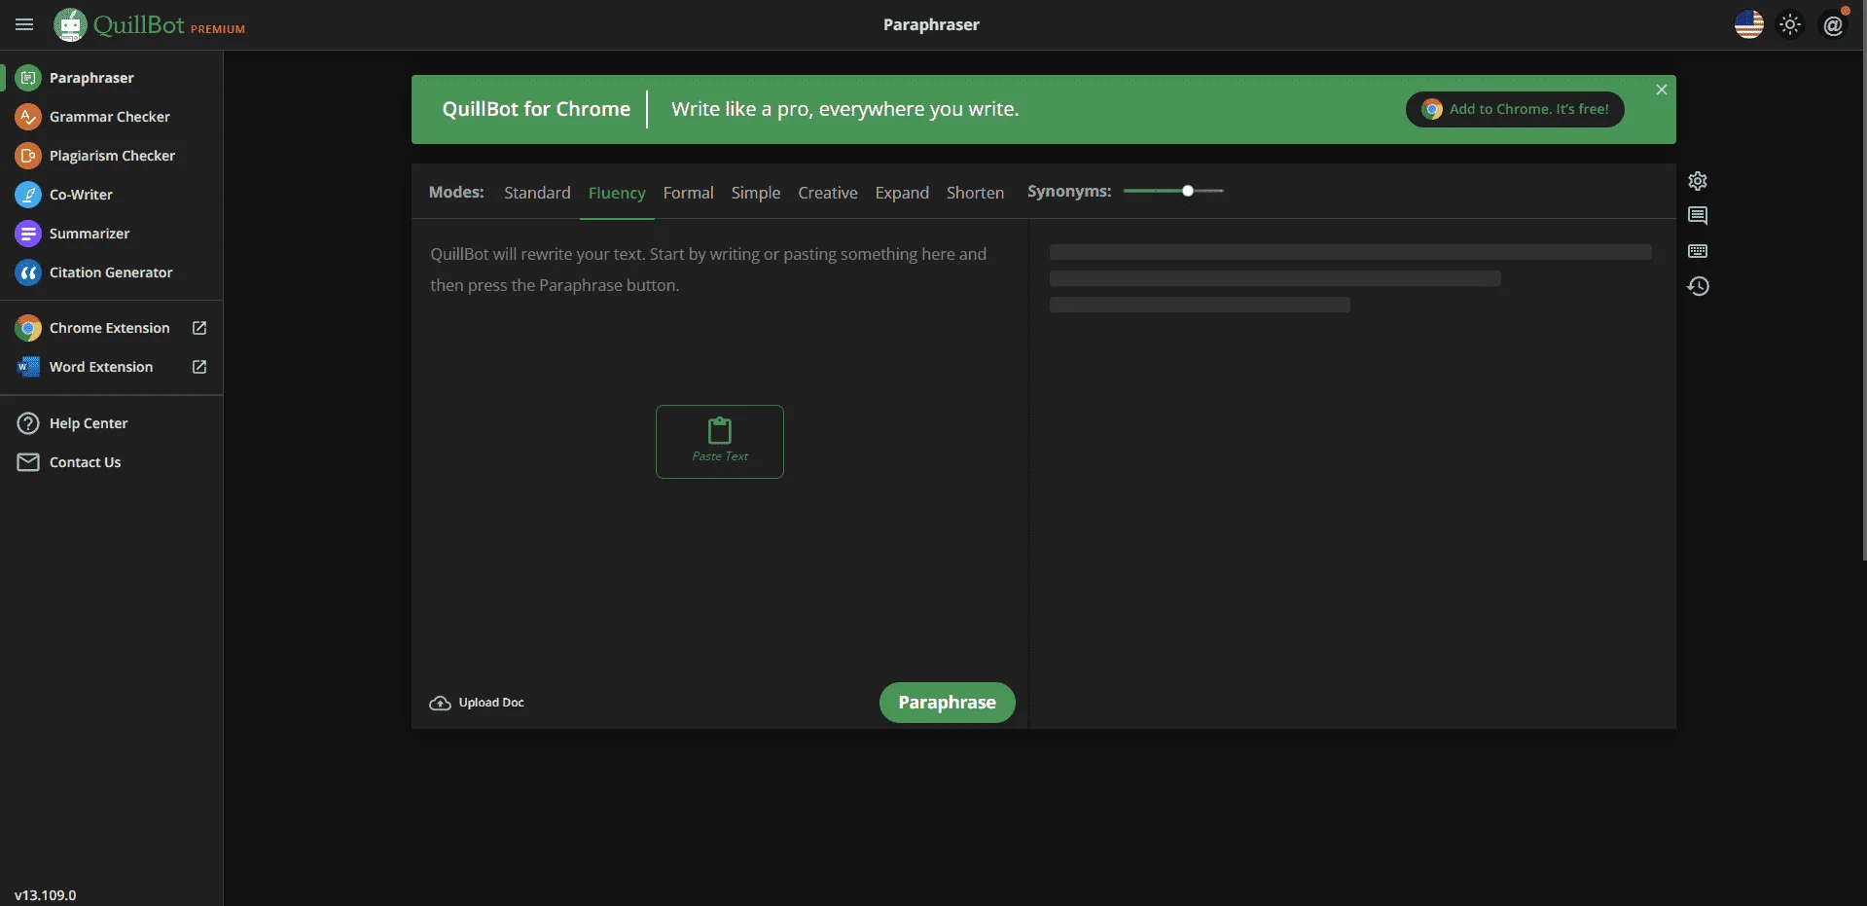Click the Paste Text clipboard button
The height and width of the screenshot is (906, 1867).
point(720,442)
